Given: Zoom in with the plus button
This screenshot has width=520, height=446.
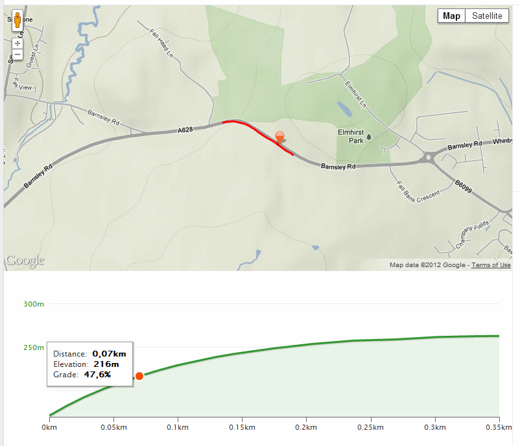Looking at the screenshot, I should 18,43.
